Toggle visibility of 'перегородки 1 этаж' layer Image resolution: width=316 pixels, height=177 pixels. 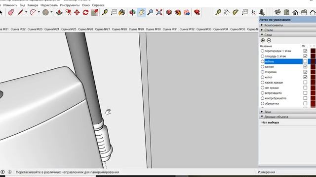click(305, 51)
